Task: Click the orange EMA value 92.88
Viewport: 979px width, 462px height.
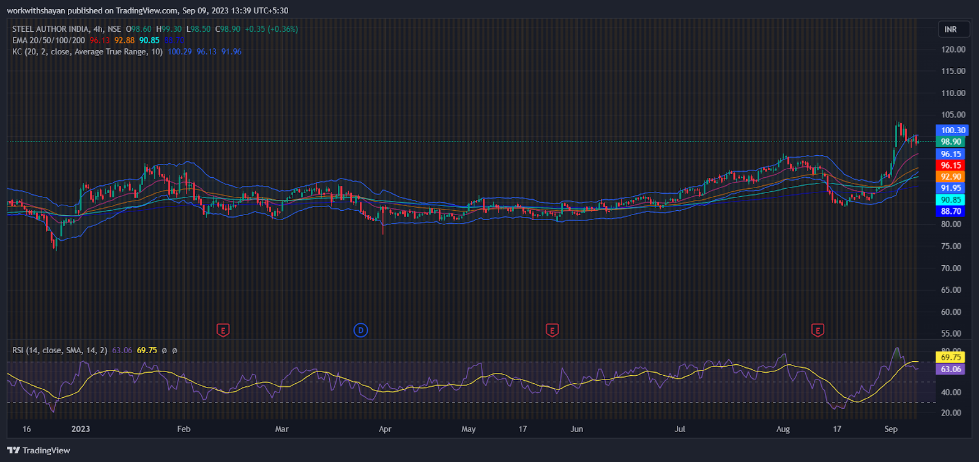Action: tap(124, 40)
